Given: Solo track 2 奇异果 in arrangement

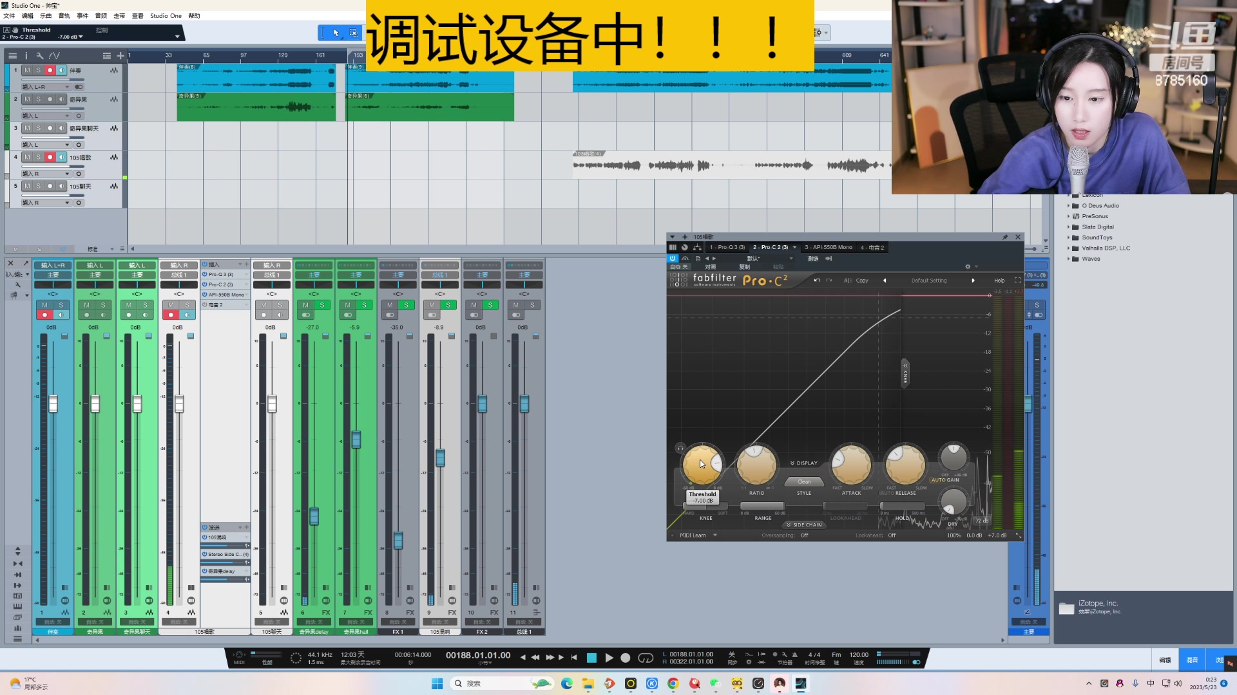Looking at the screenshot, I should [x=38, y=99].
